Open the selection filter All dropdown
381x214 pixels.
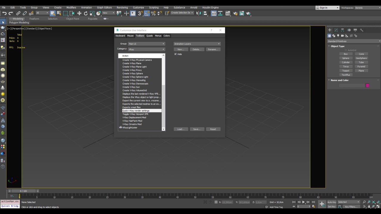click(42, 13)
